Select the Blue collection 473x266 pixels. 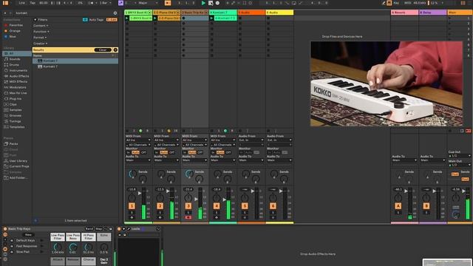[x=13, y=37]
